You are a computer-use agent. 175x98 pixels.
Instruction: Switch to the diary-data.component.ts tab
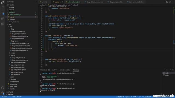[95, 2]
